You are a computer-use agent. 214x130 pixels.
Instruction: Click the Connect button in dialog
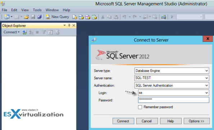[123, 121]
